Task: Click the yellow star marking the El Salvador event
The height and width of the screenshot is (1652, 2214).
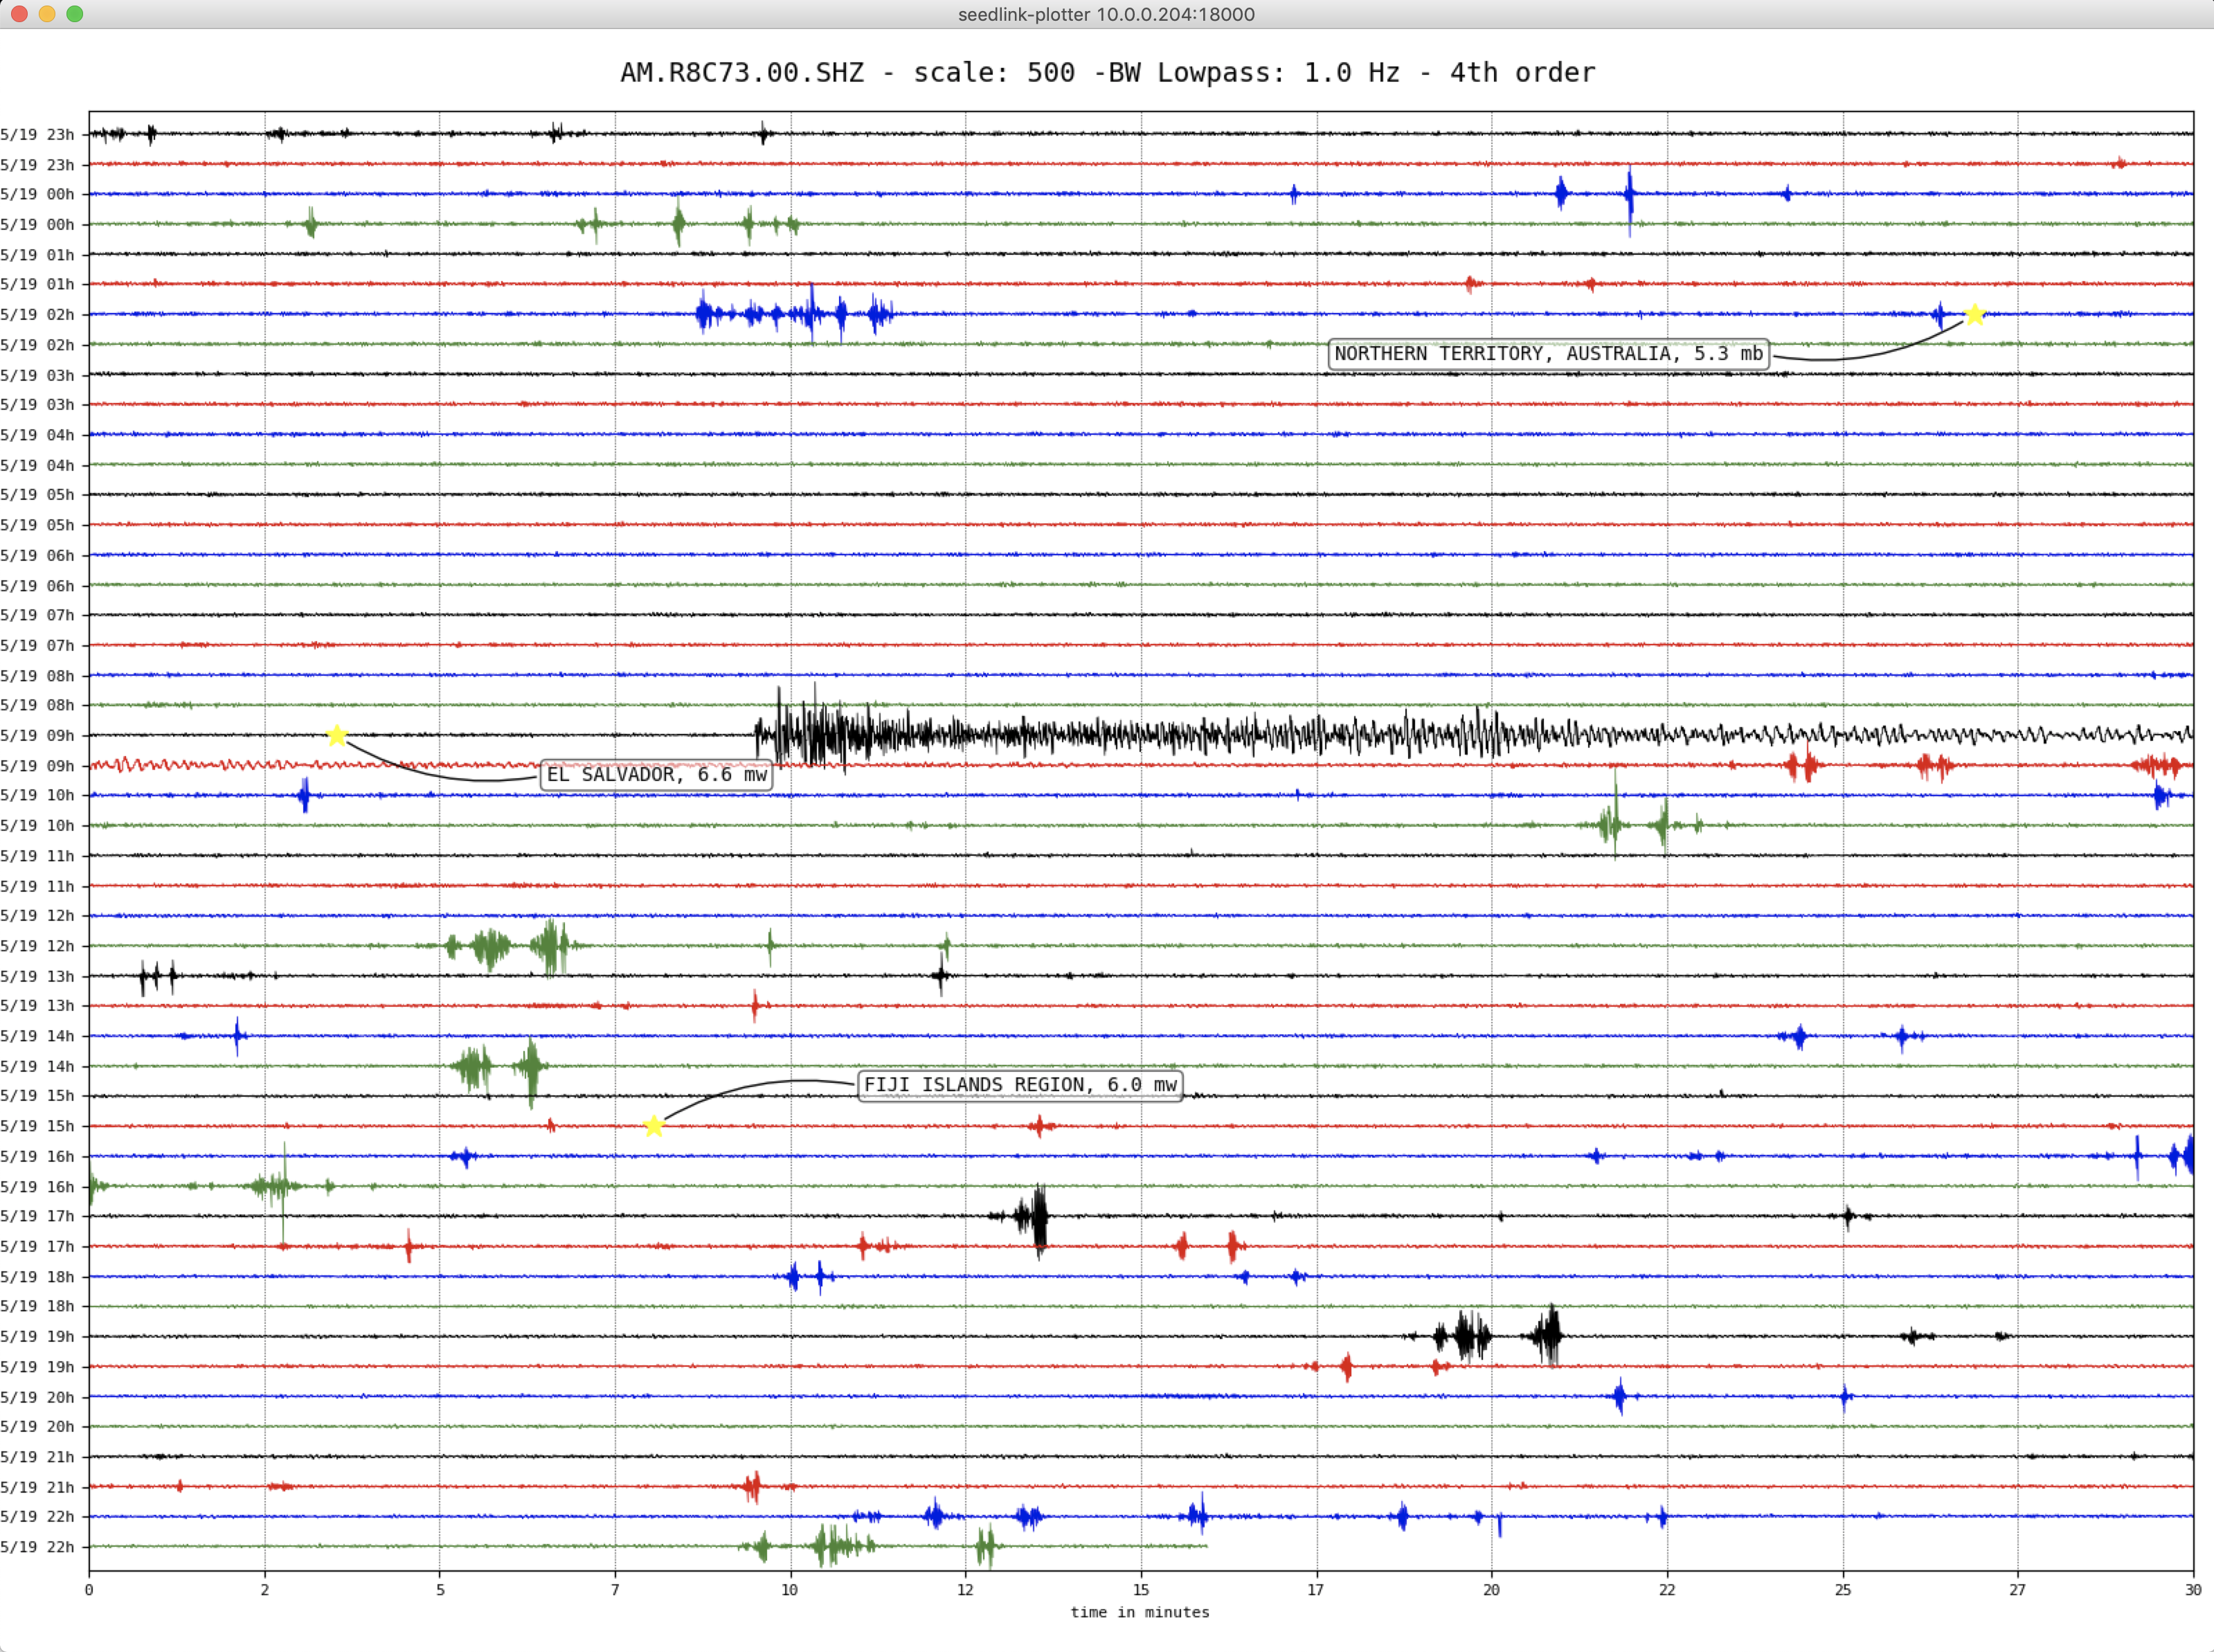Action: (x=337, y=736)
